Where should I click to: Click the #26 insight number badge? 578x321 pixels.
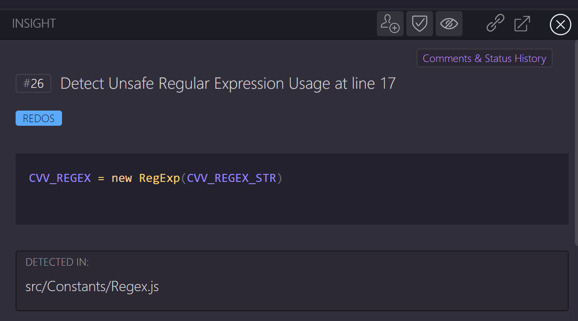33,83
